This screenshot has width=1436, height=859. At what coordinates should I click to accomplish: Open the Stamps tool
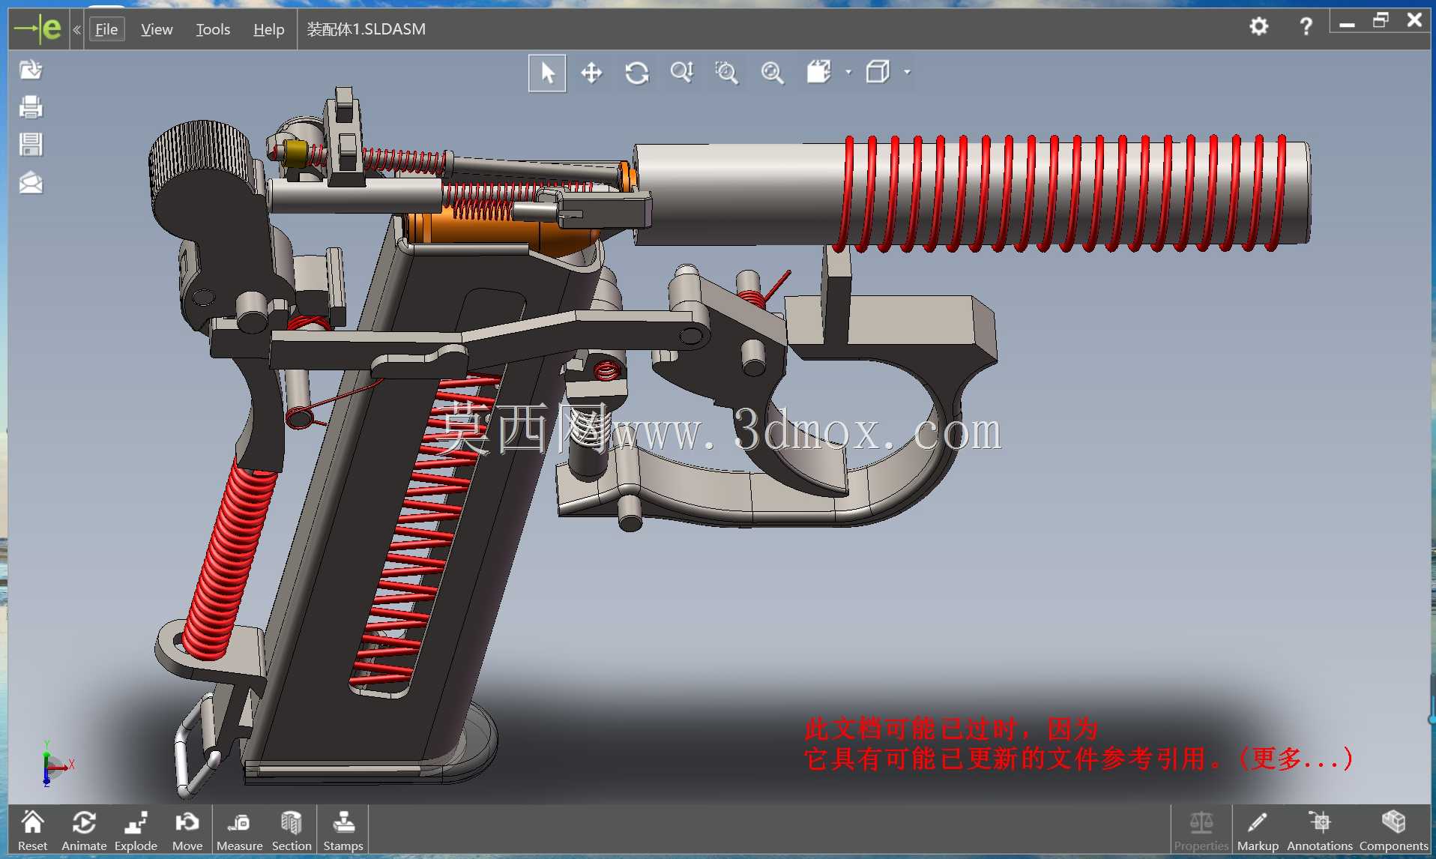click(x=343, y=831)
